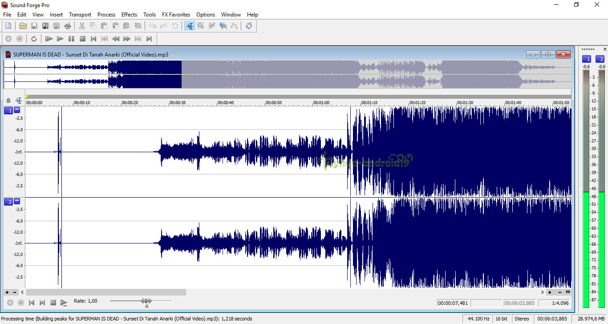This screenshot has width=608, height=324.
Task: Toggle Loop Playback
Action: coord(34,39)
